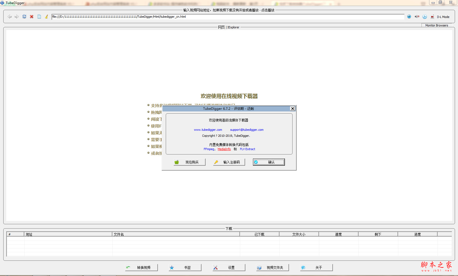Screen dimensions: 458x276
Task: Click the blue fast-forward go icon
Action: tap(409, 17)
